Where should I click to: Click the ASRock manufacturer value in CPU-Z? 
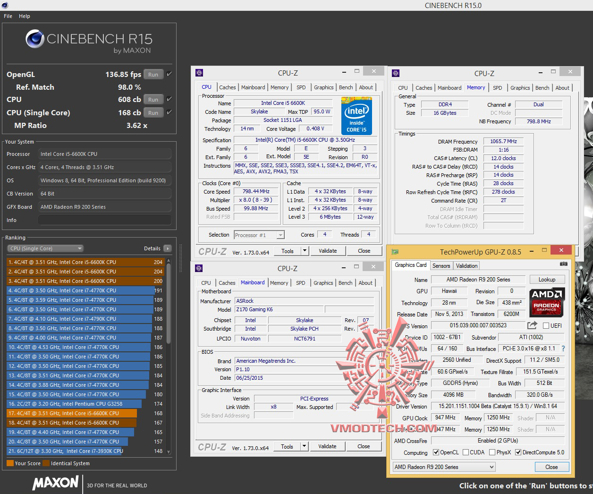(304, 301)
